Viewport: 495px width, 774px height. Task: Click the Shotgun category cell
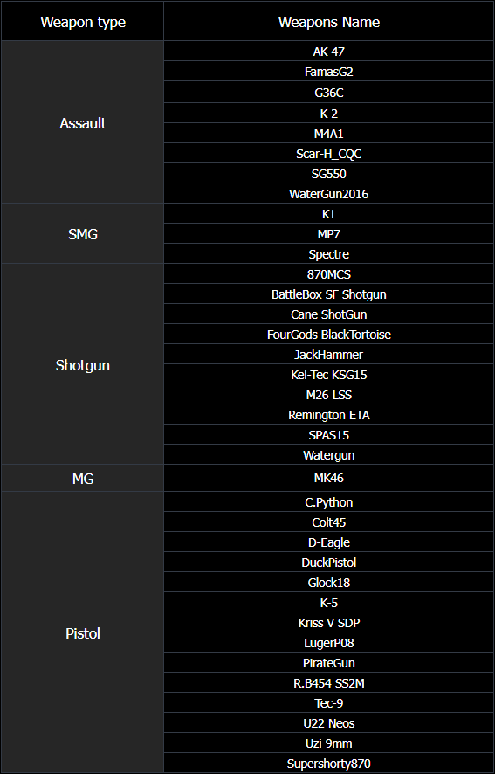(82, 365)
